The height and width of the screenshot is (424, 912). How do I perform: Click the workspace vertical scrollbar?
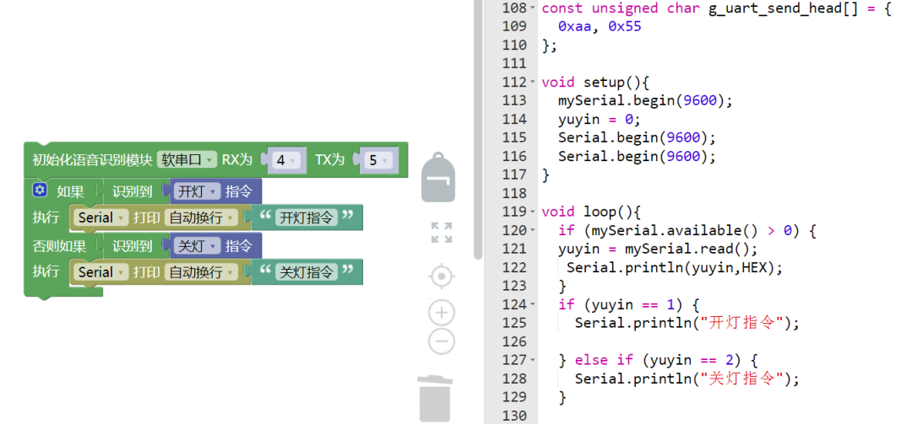(x=478, y=128)
